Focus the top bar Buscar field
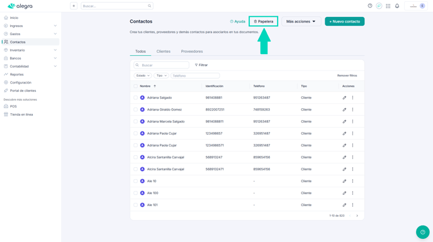 click(x=117, y=6)
